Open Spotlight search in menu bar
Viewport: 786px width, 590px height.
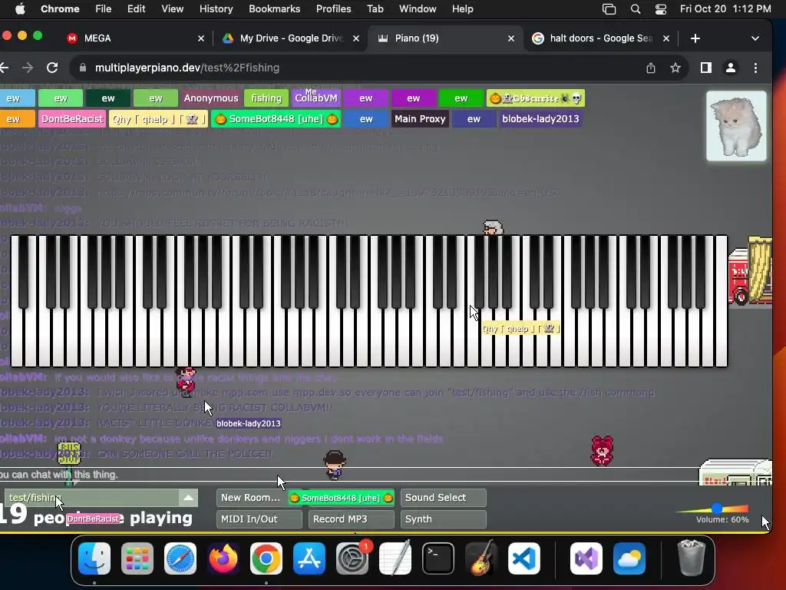(x=635, y=9)
